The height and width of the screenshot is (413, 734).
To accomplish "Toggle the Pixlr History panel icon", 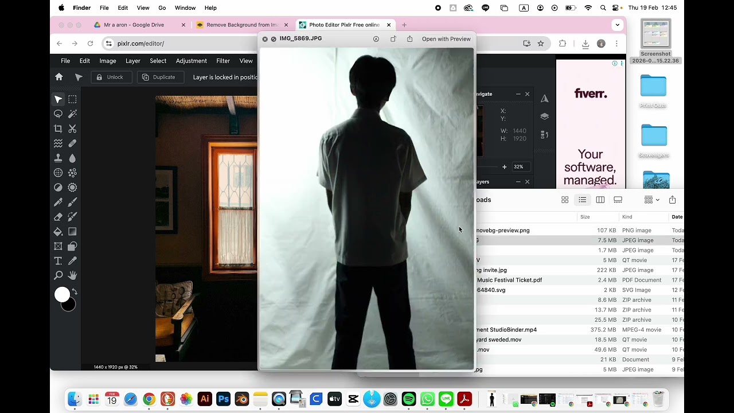I will (545, 135).
